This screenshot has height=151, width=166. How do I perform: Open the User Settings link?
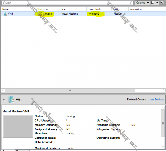pos(156,100)
